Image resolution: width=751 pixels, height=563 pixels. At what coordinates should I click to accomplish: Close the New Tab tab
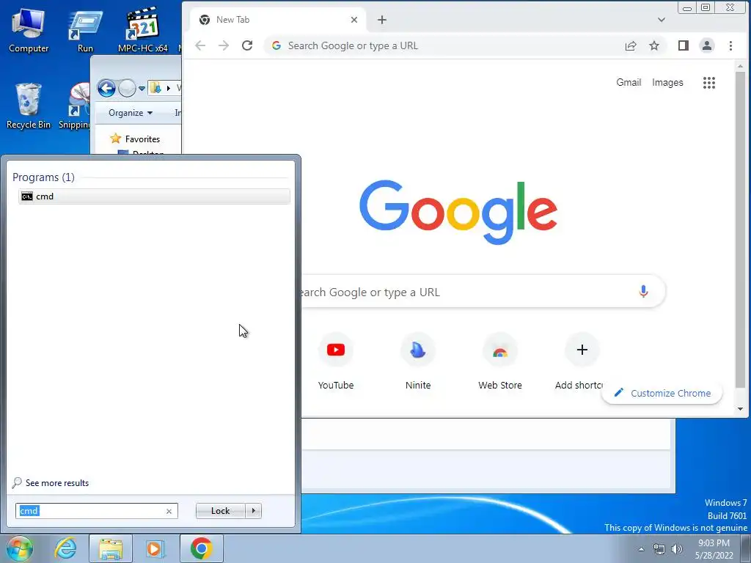[x=354, y=20]
